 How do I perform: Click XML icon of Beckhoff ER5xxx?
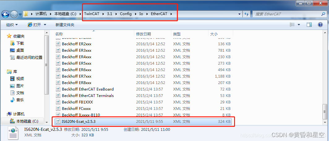pyautogui.click(x=58, y=63)
